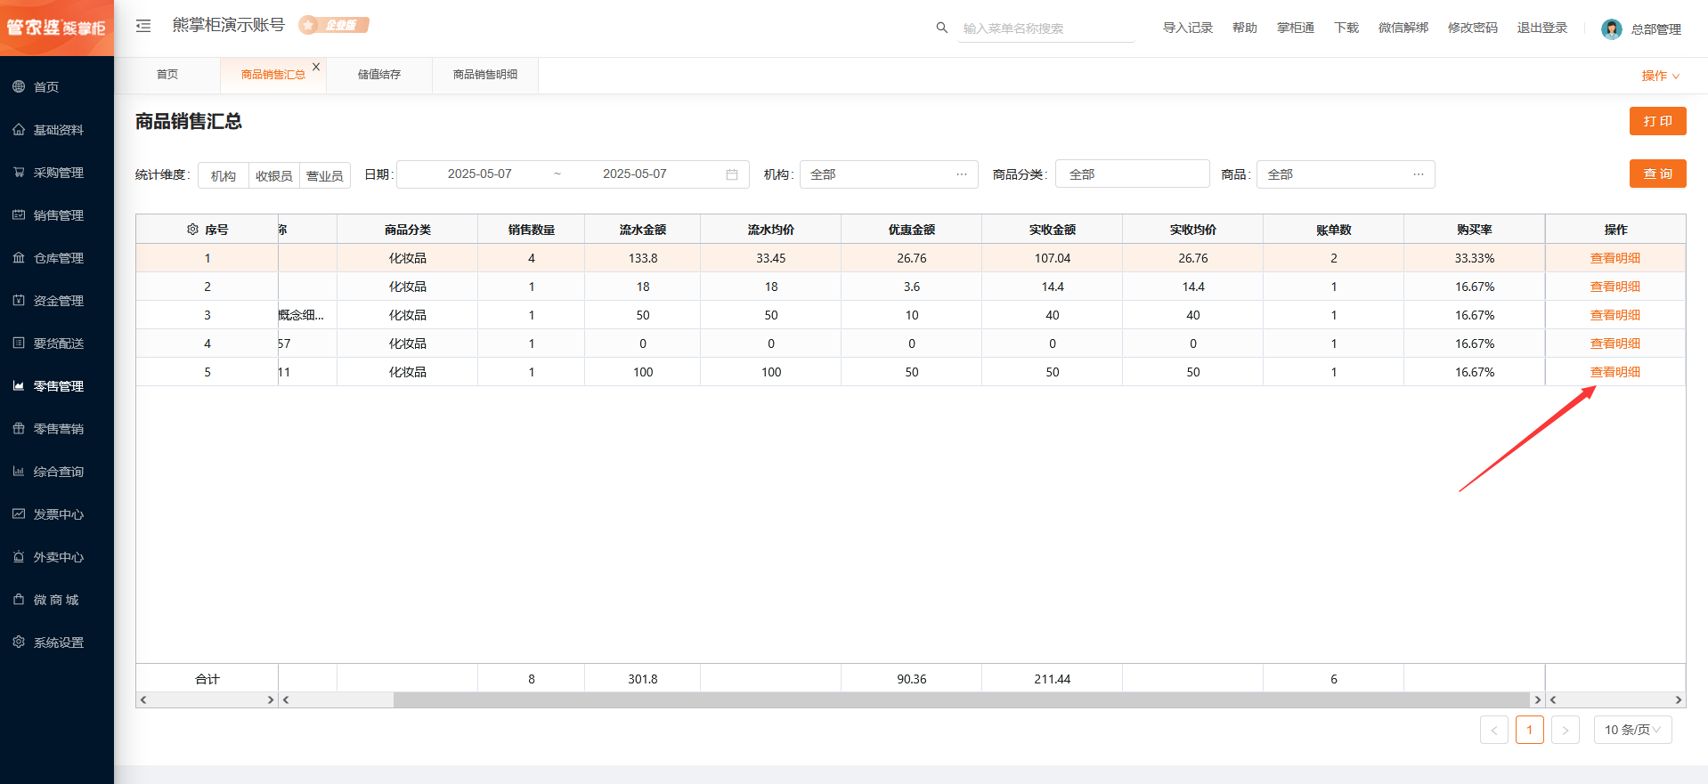This screenshot has height=784, width=1708.
Task: Click 帮助 in the top bar
Action: point(1245,28)
